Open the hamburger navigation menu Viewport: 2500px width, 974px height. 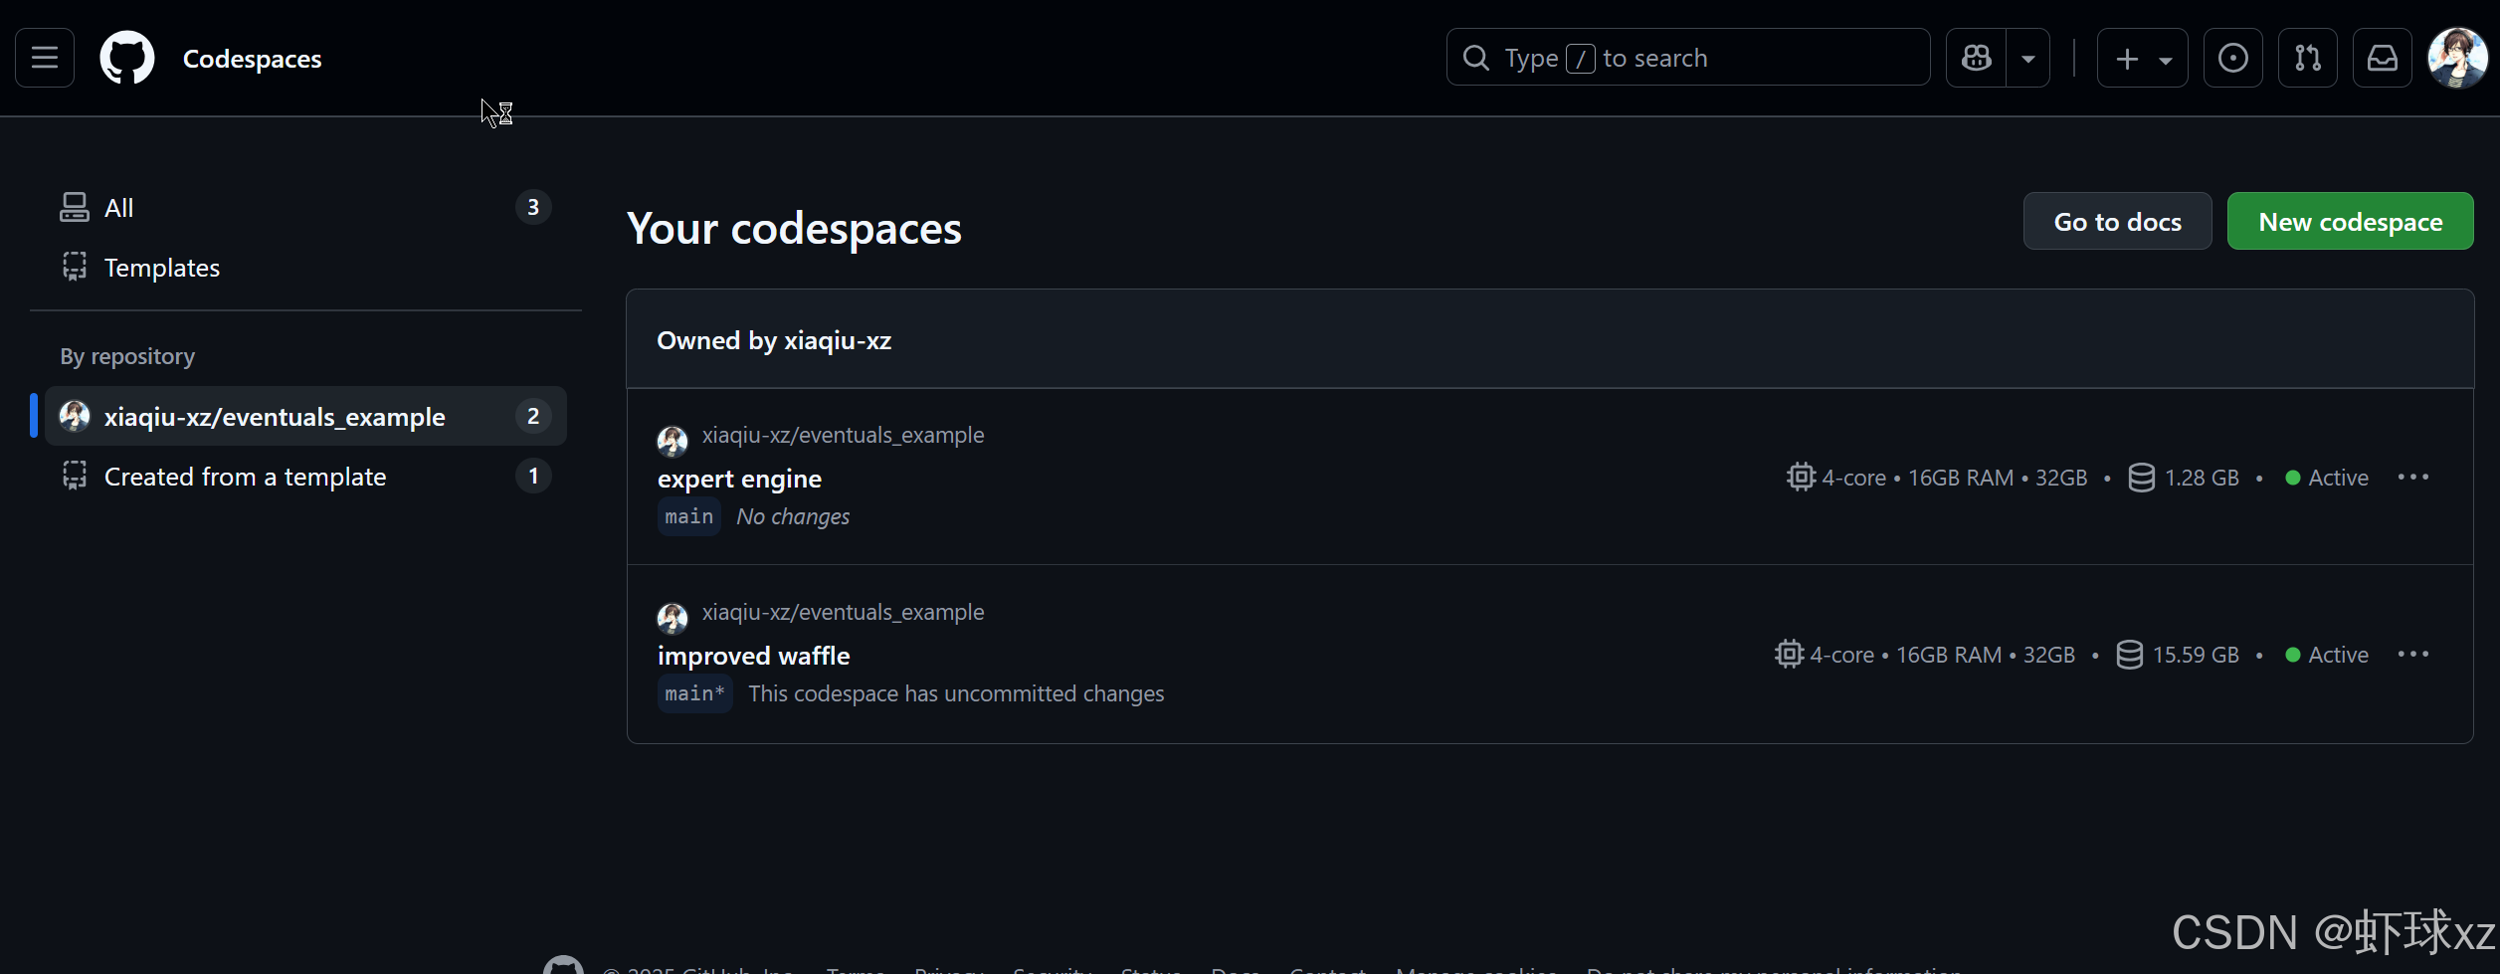(45, 58)
